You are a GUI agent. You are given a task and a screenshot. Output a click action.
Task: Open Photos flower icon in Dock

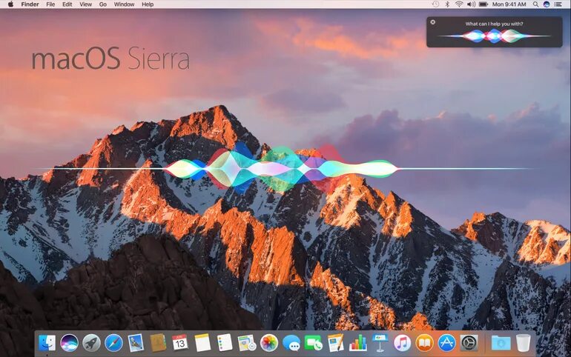point(269,343)
